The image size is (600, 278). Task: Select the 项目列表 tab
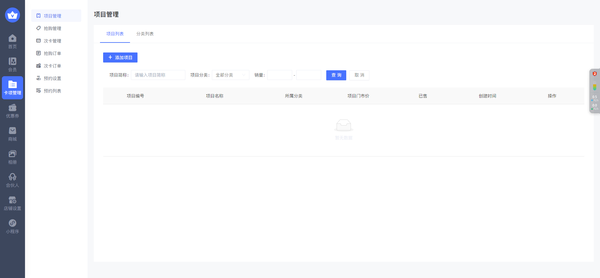[x=115, y=34]
